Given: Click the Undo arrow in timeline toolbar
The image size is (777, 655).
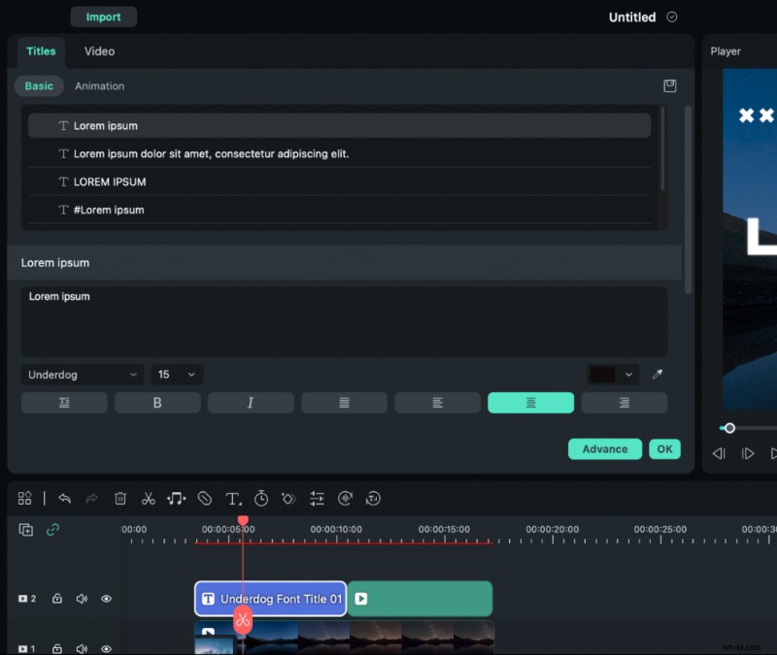Looking at the screenshot, I should 64,498.
